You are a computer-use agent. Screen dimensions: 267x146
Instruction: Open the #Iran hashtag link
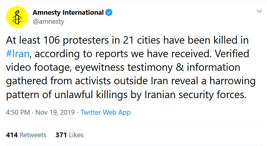(18, 54)
